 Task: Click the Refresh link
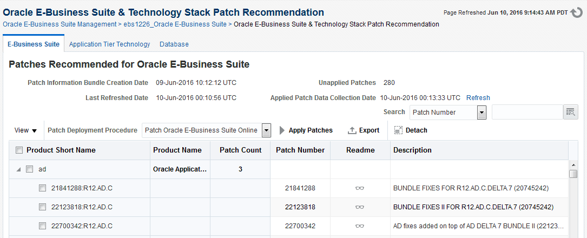pyautogui.click(x=478, y=98)
